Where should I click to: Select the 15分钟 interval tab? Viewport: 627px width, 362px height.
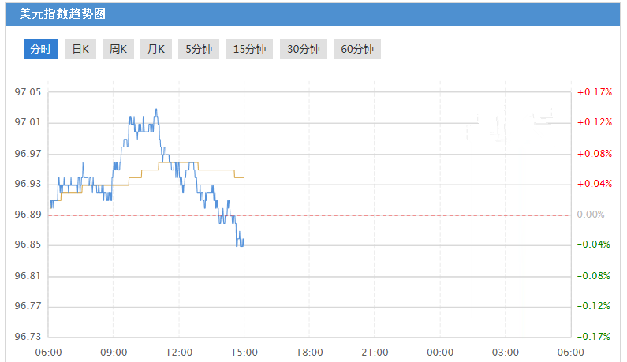point(249,49)
